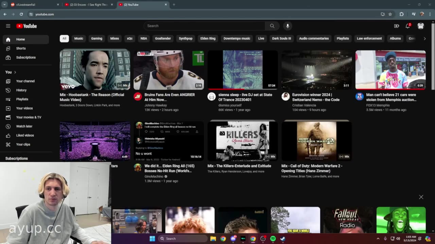Screen dimensions: 435x244
Task: Go to Home in sidebar
Action: click(x=26, y=39)
